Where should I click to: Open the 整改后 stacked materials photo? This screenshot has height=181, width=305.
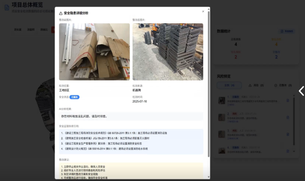point(168,52)
